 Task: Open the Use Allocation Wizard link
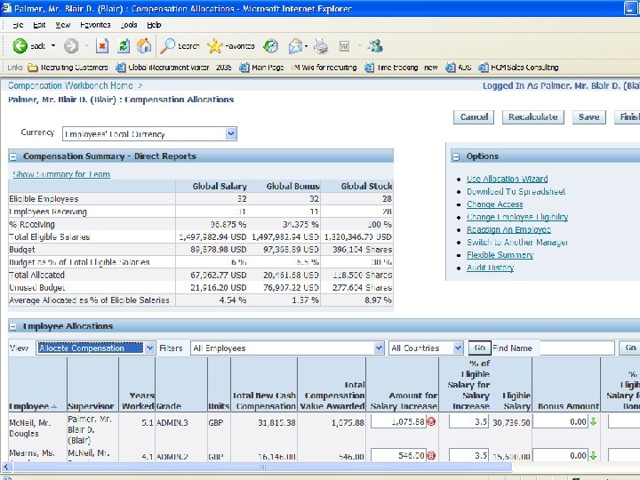click(x=508, y=179)
